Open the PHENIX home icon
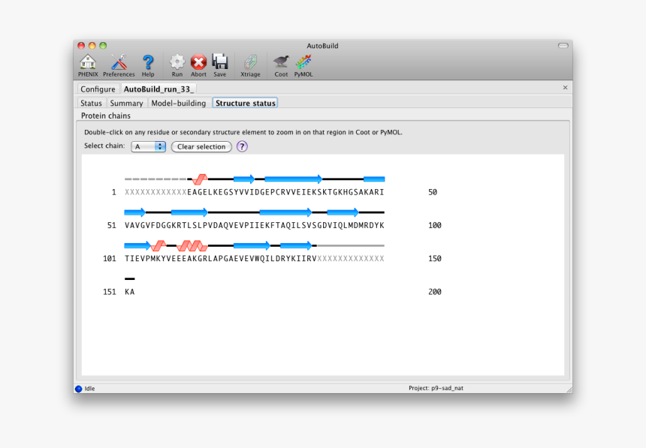This screenshot has height=448, width=646. coord(88,63)
